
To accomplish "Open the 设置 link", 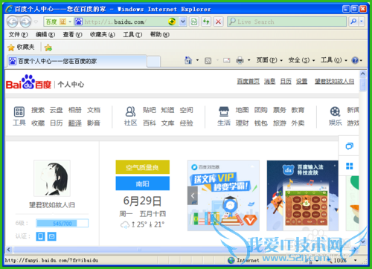I will pyautogui.click(x=301, y=82).
